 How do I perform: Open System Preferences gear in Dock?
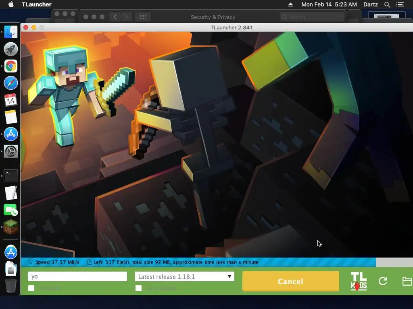(11, 151)
